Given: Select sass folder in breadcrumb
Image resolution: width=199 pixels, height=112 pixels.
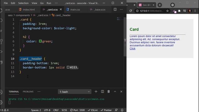Looking at the screenshot, I should 10,15.
